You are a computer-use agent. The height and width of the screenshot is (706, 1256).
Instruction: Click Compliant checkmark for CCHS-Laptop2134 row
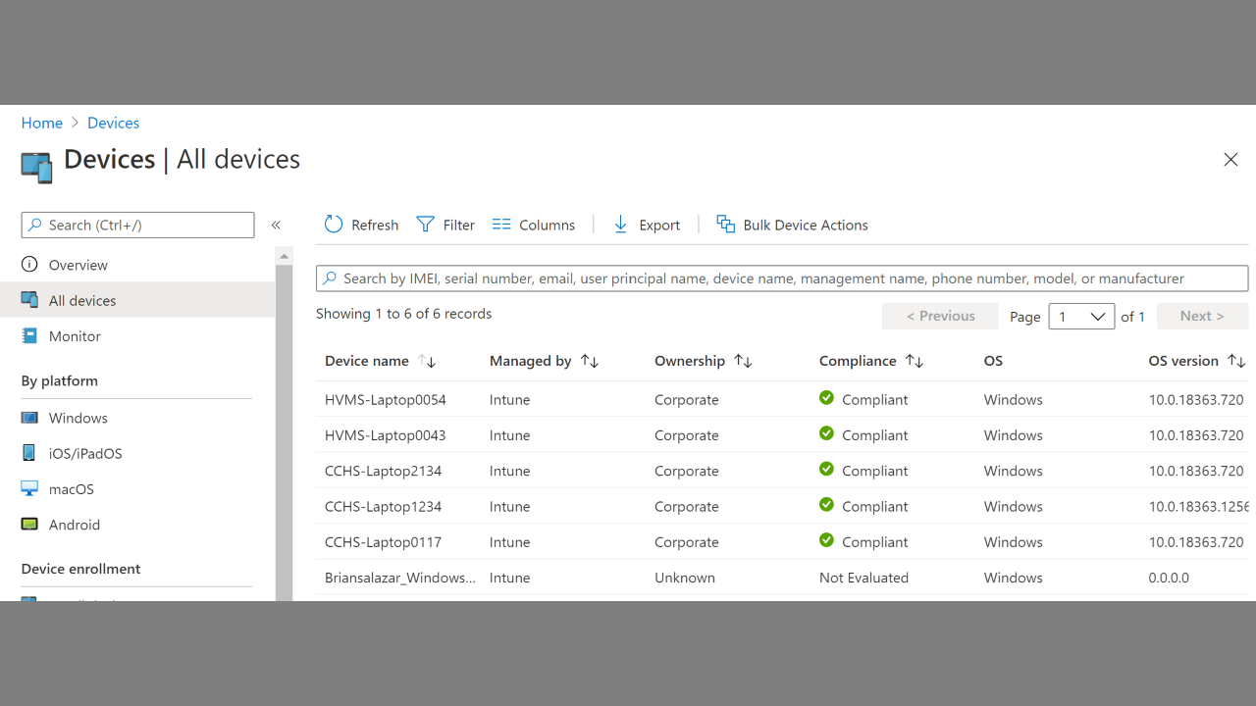pyautogui.click(x=826, y=469)
